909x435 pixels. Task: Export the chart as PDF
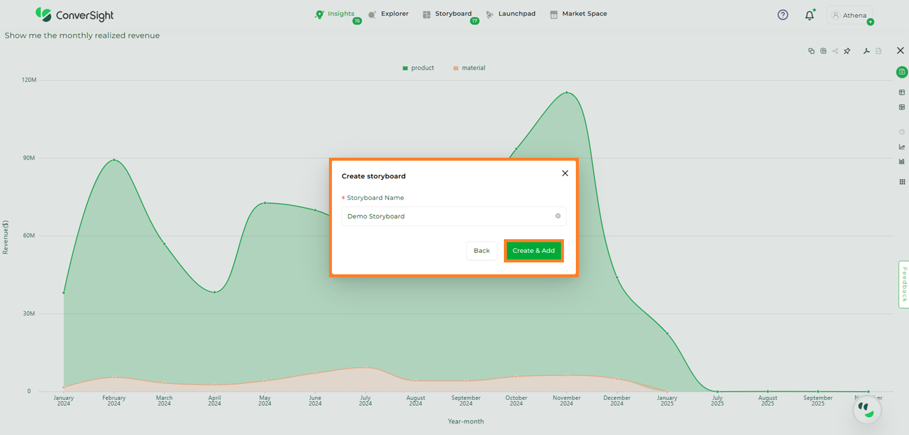867,51
